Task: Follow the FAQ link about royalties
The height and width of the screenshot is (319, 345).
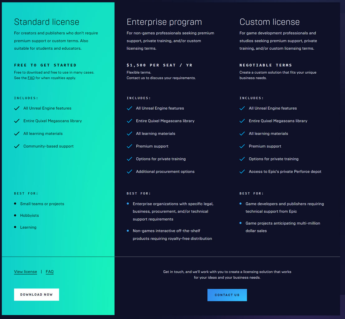Action: pyautogui.click(x=31, y=78)
